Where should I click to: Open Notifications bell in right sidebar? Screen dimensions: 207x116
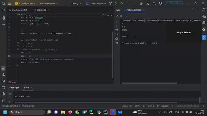pos(204,10)
